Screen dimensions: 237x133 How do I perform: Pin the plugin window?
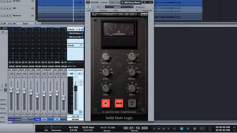click(x=145, y=2)
